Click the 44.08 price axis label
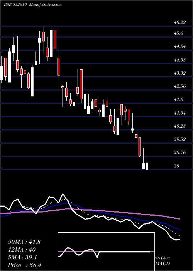This screenshot has width=193, height=271. (x=179, y=60)
